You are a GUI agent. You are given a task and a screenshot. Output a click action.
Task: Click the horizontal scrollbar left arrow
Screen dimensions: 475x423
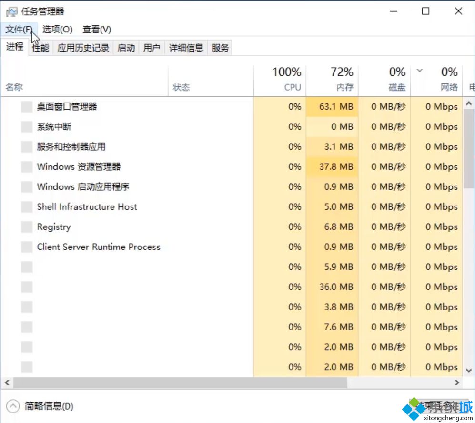click(7, 382)
